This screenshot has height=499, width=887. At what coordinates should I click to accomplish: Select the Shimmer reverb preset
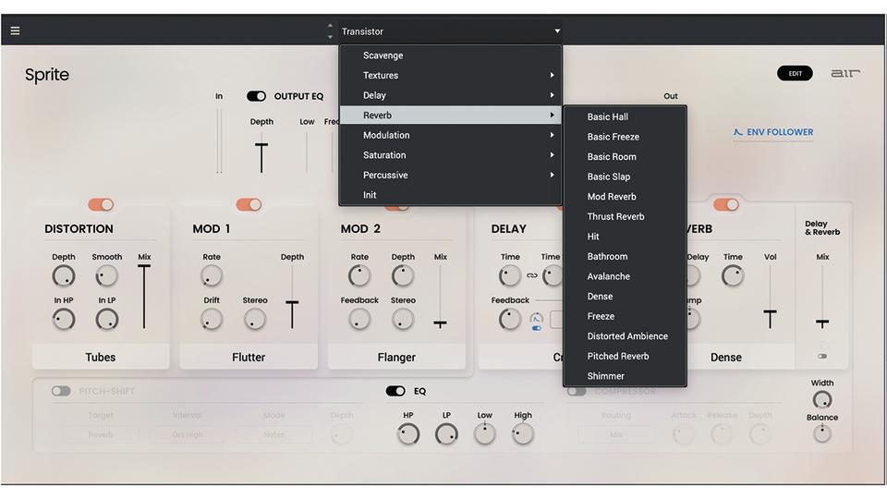pyautogui.click(x=606, y=376)
